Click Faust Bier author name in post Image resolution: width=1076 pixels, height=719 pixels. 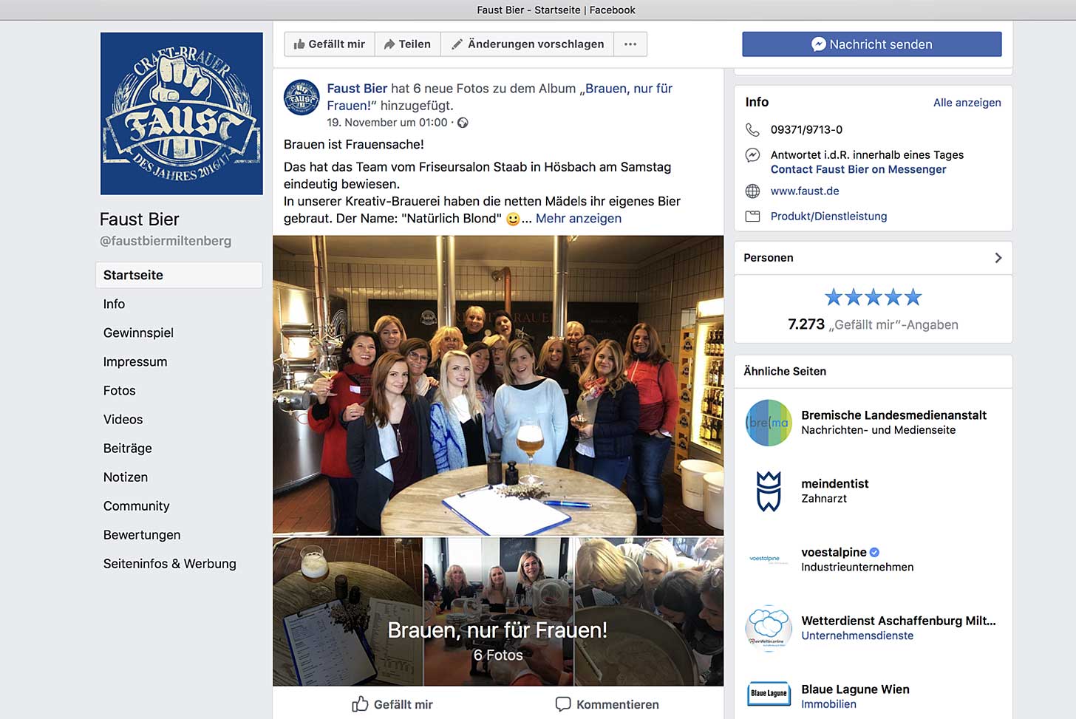[x=357, y=89]
